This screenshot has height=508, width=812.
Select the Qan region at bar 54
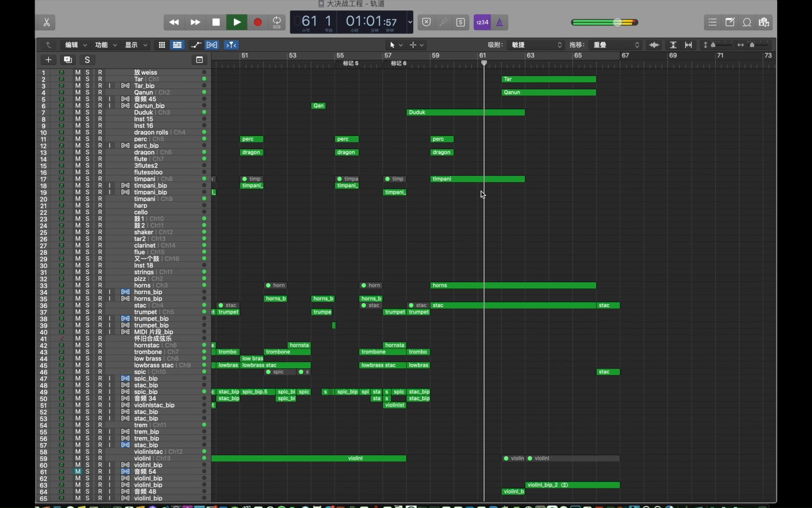[319, 106]
